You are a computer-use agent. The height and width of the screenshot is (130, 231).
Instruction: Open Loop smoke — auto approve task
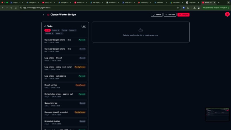(x=65, y=77)
